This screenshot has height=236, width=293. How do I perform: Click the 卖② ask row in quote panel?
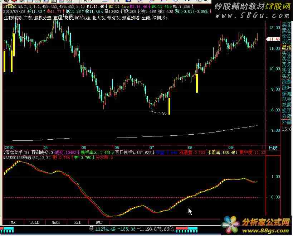pyautogui.click(x=287, y=36)
